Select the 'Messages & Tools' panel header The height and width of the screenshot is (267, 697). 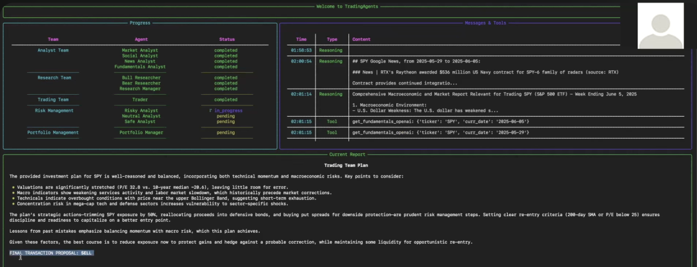point(485,23)
